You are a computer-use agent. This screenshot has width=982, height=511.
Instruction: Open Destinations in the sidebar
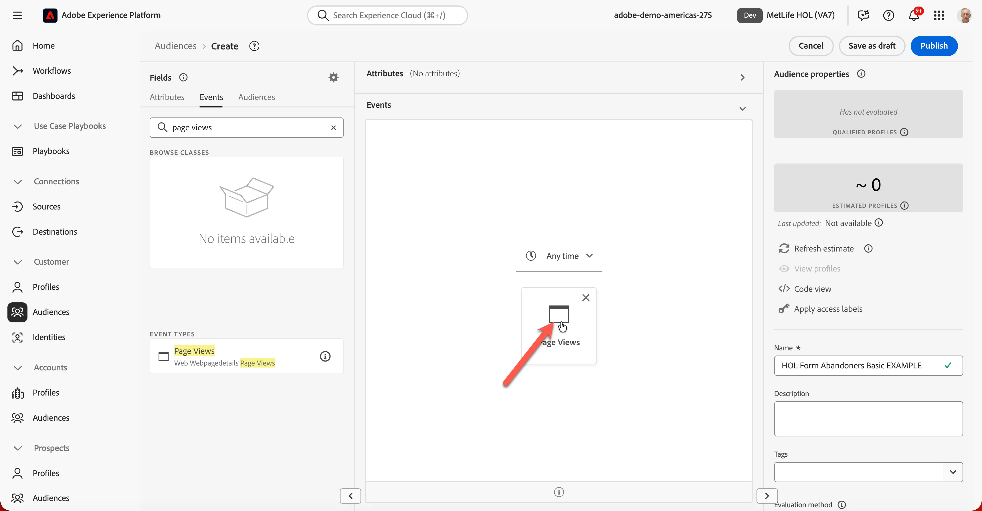55,231
